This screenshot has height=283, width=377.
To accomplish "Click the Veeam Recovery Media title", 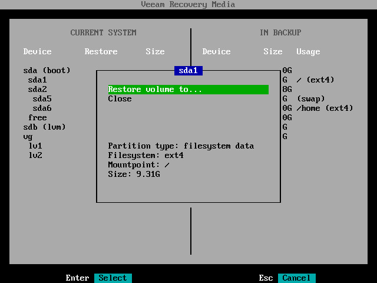I will pos(188,4).
